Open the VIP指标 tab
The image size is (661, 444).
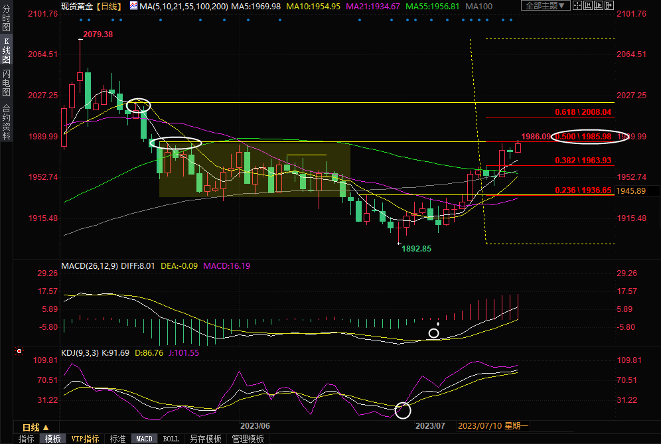[x=85, y=439]
